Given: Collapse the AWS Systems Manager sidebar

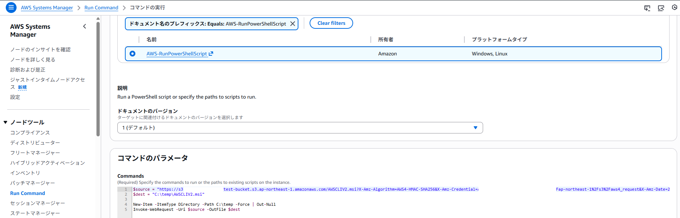Looking at the screenshot, I should coord(85,26).
